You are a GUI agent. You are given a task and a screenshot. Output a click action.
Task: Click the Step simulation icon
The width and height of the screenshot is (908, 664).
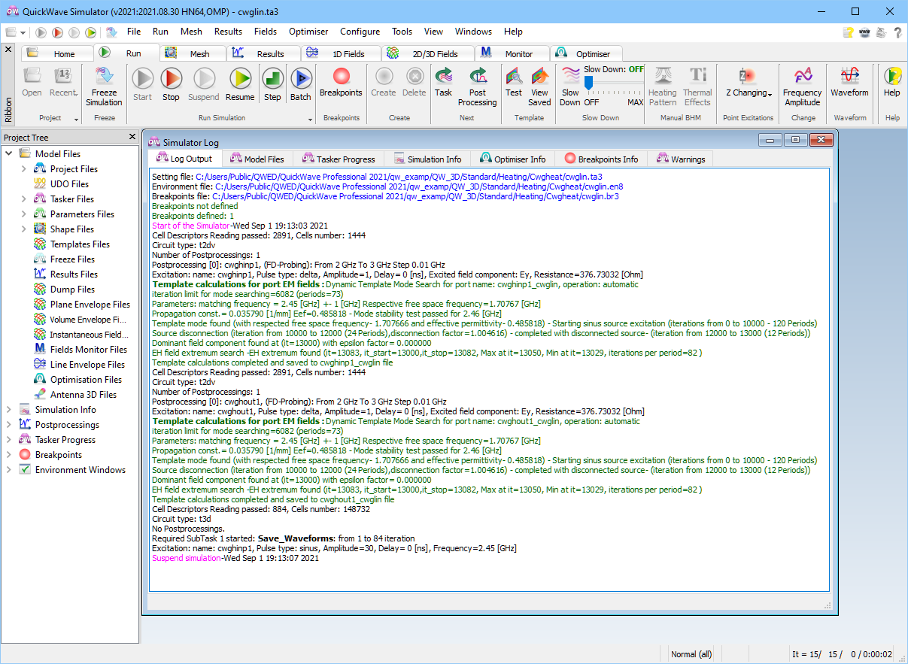pos(272,78)
